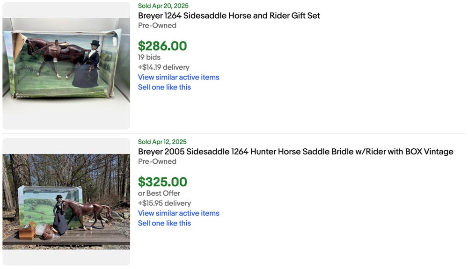Image resolution: width=468 pixels, height=269 pixels.
Task: Click Sell one like this under the Gift Set
Action: [164, 87]
